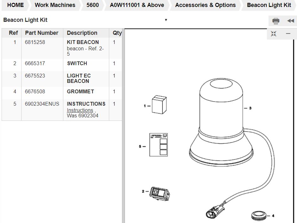Click the switch part in diagram
This screenshot has height=223, width=297.
click(159, 194)
